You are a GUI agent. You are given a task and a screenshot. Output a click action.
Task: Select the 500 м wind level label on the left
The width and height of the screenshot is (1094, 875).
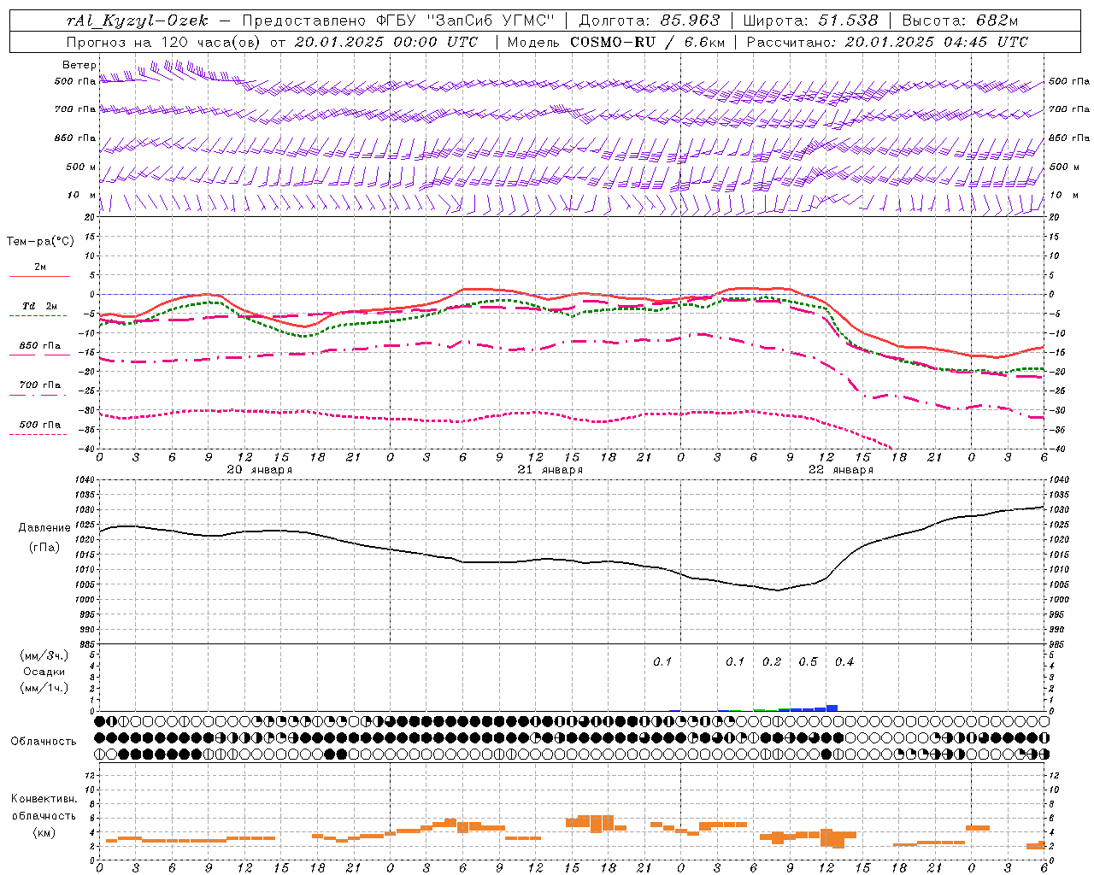[x=81, y=167]
